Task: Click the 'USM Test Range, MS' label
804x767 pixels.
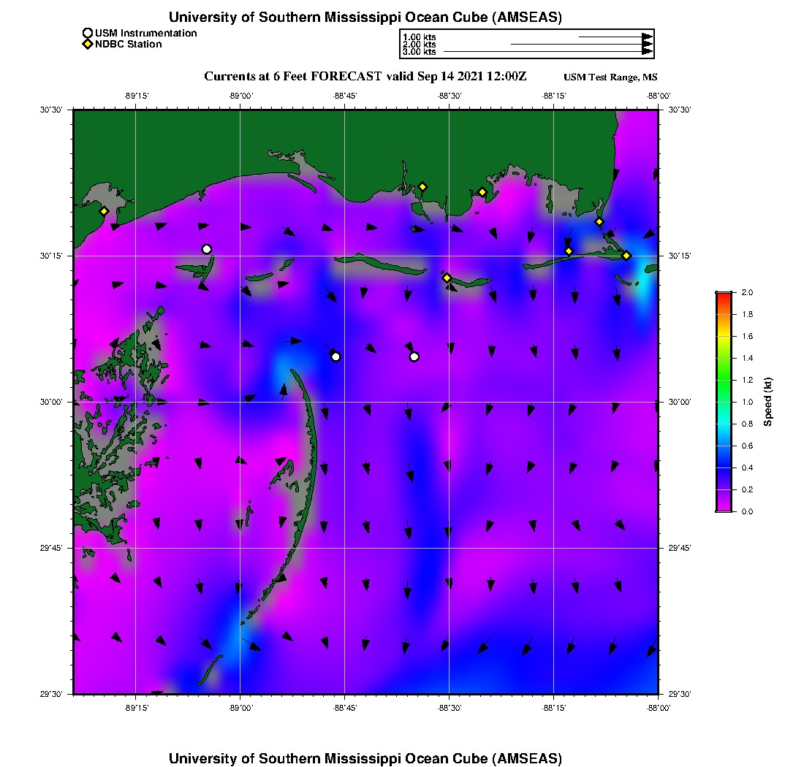Action: click(x=610, y=77)
